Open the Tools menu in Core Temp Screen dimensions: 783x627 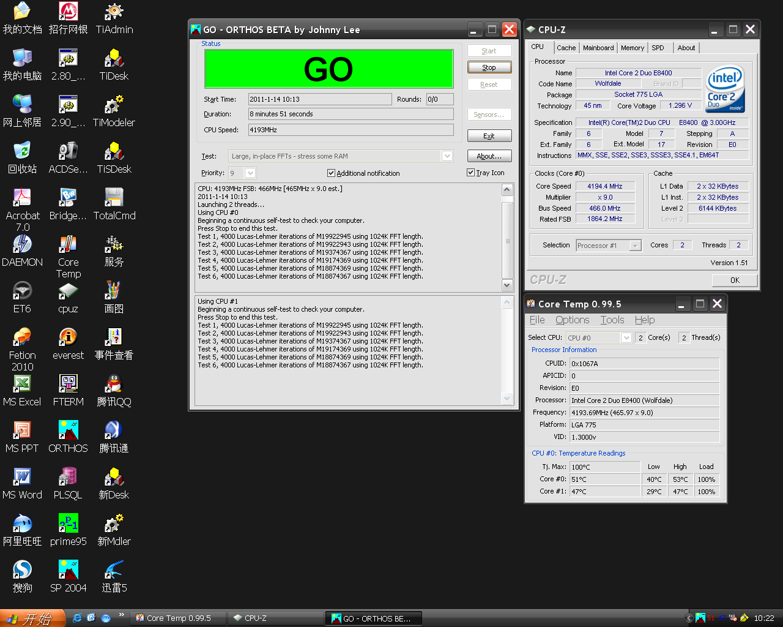click(x=612, y=320)
